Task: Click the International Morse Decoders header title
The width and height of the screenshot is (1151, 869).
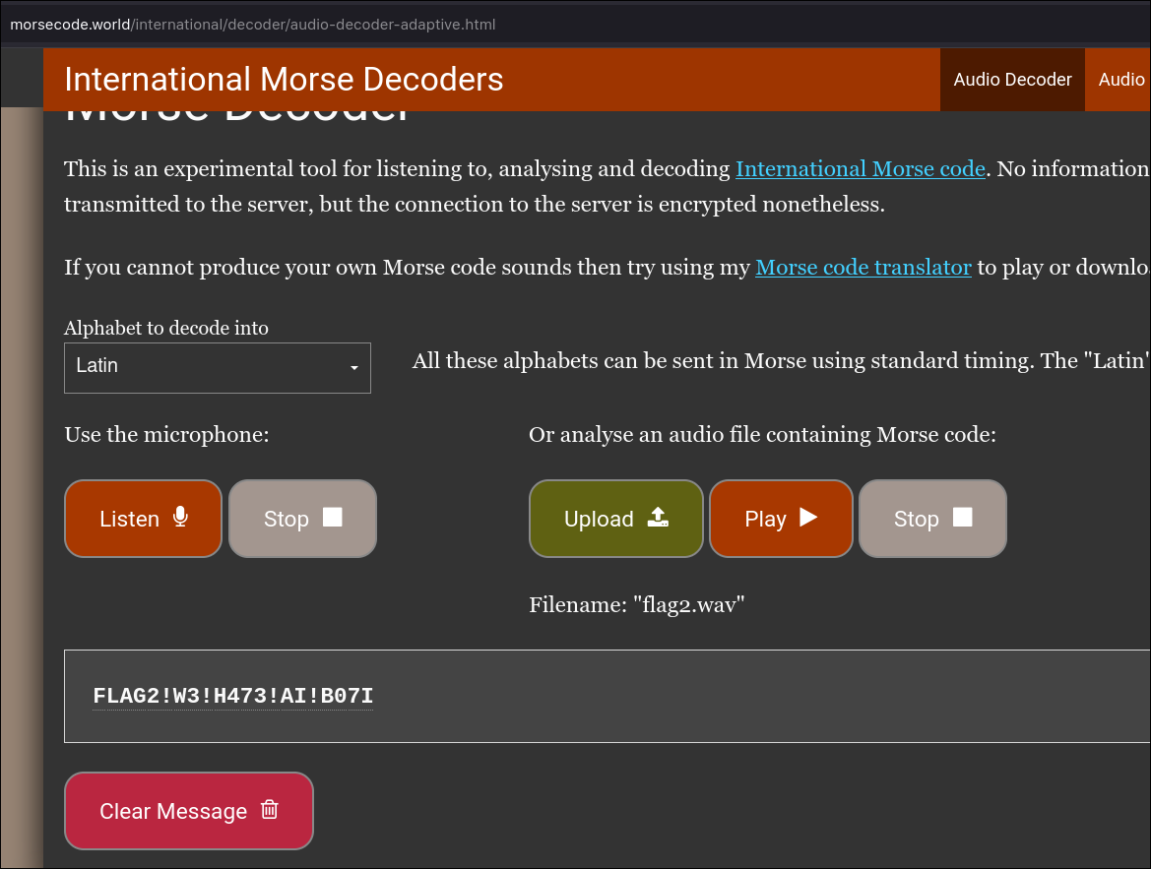Action: (x=284, y=80)
